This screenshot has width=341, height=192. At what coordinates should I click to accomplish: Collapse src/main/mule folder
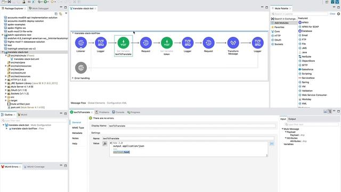coord(6,55)
